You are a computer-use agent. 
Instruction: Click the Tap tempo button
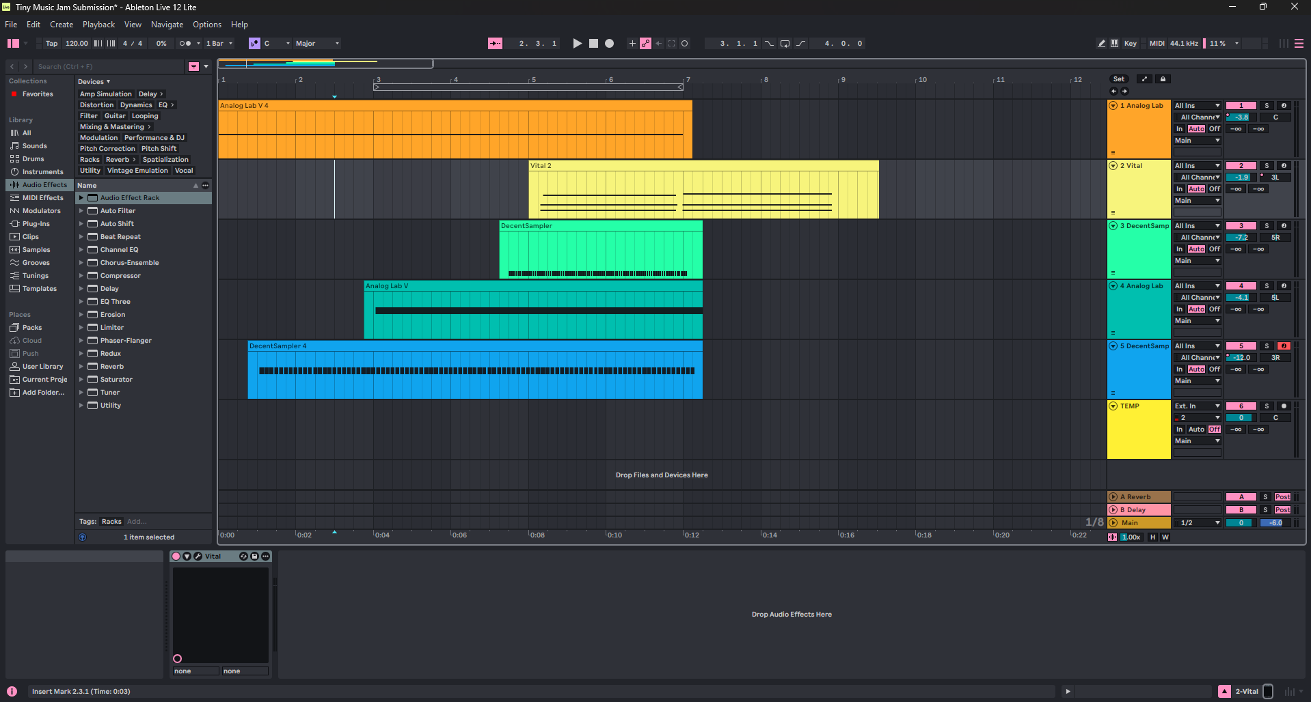(x=52, y=44)
